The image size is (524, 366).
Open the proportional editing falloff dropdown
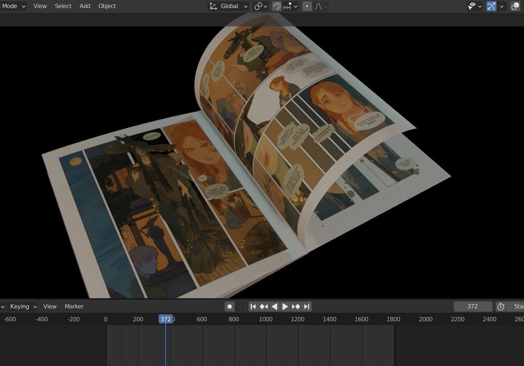coord(321,6)
